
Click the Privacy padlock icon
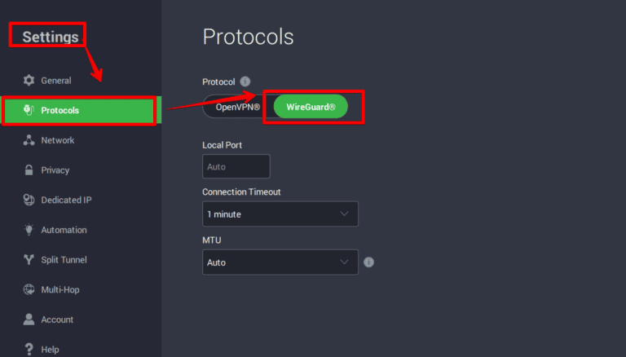point(29,170)
